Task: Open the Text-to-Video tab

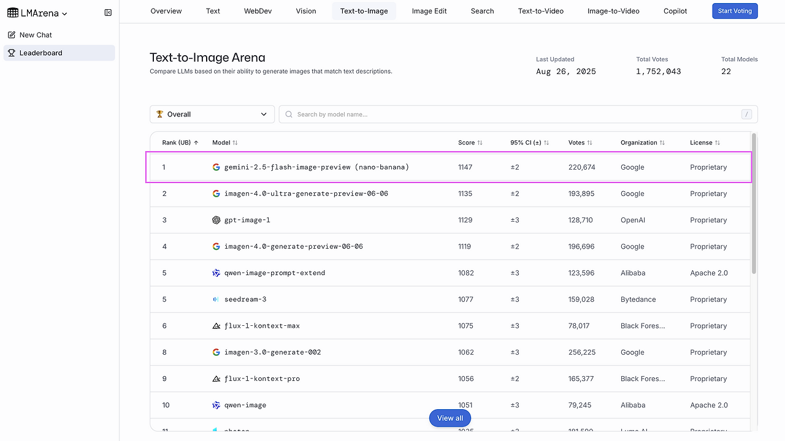Action: pyautogui.click(x=540, y=11)
